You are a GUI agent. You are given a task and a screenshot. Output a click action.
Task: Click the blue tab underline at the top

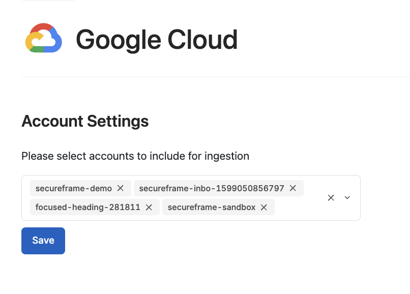pos(48,1)
